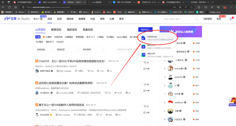Open the 项目标签 dropdown
Image resolution: width=236 pixels, height=126 pixels.
click(68, 49)
